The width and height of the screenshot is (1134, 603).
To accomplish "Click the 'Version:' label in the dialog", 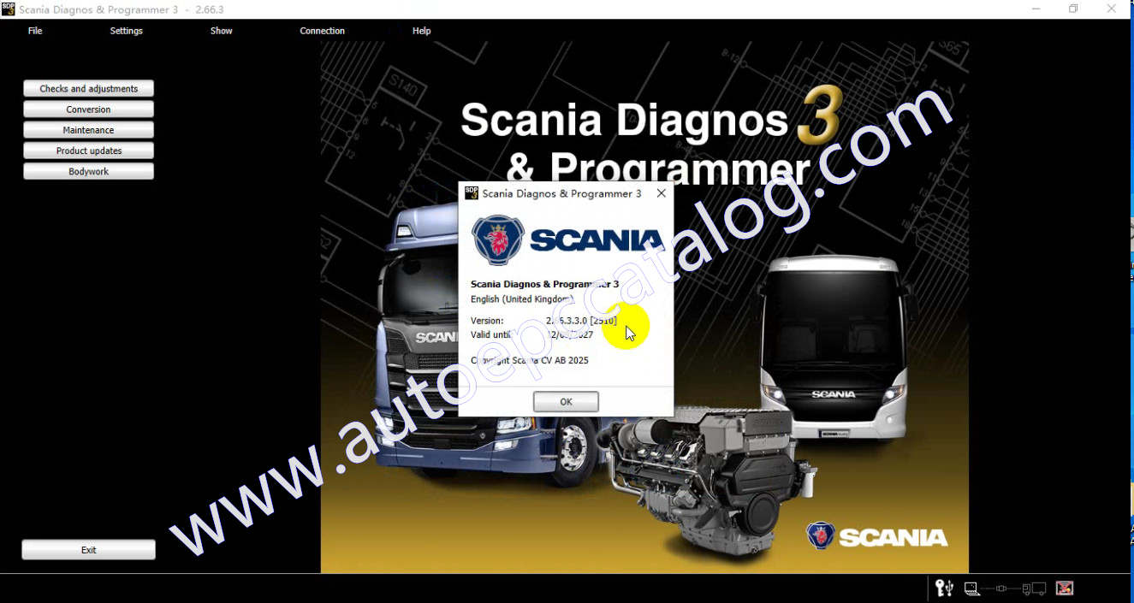I will (487, 321).
